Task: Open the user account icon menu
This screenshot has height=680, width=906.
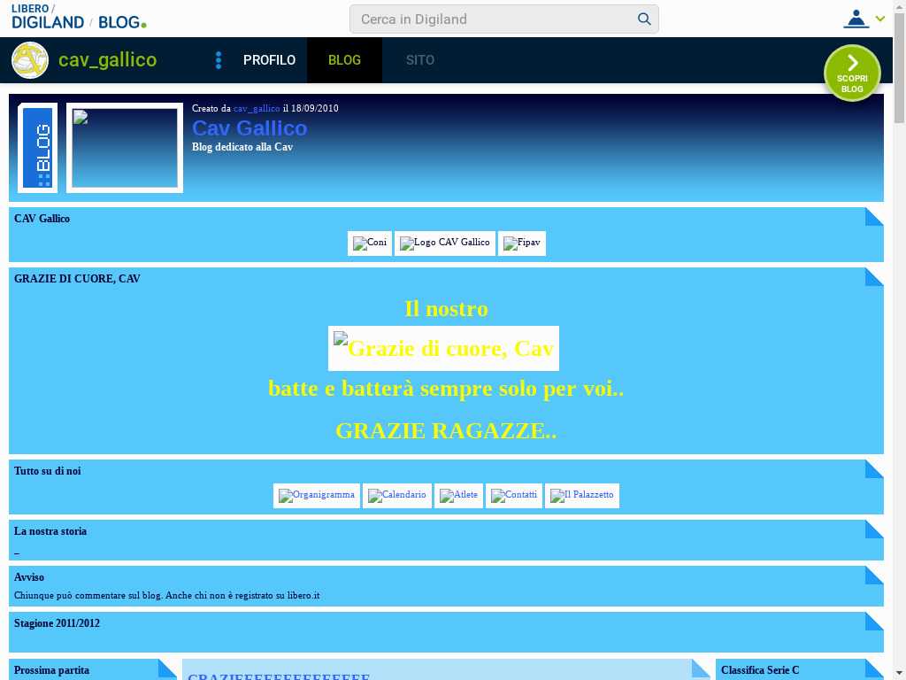Action: coord(856,19)
